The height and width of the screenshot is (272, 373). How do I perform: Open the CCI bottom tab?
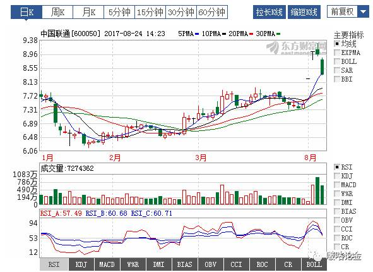237,264
